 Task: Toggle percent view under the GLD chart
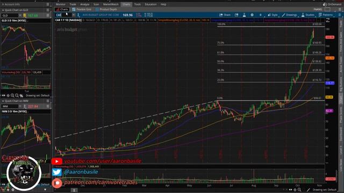point(21,95)
